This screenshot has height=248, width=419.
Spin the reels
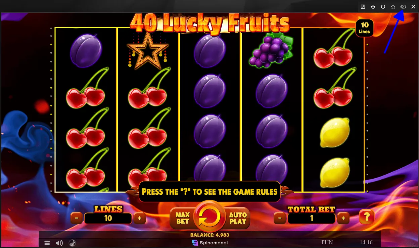pos(210,217)
